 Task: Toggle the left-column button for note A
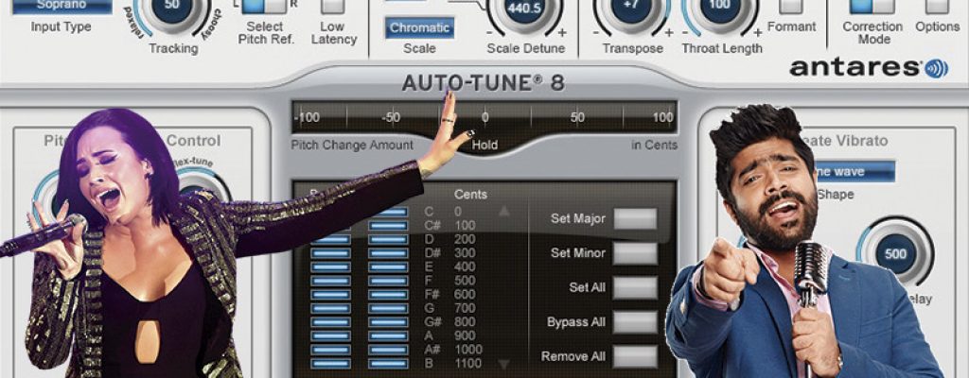click(330, 335)
